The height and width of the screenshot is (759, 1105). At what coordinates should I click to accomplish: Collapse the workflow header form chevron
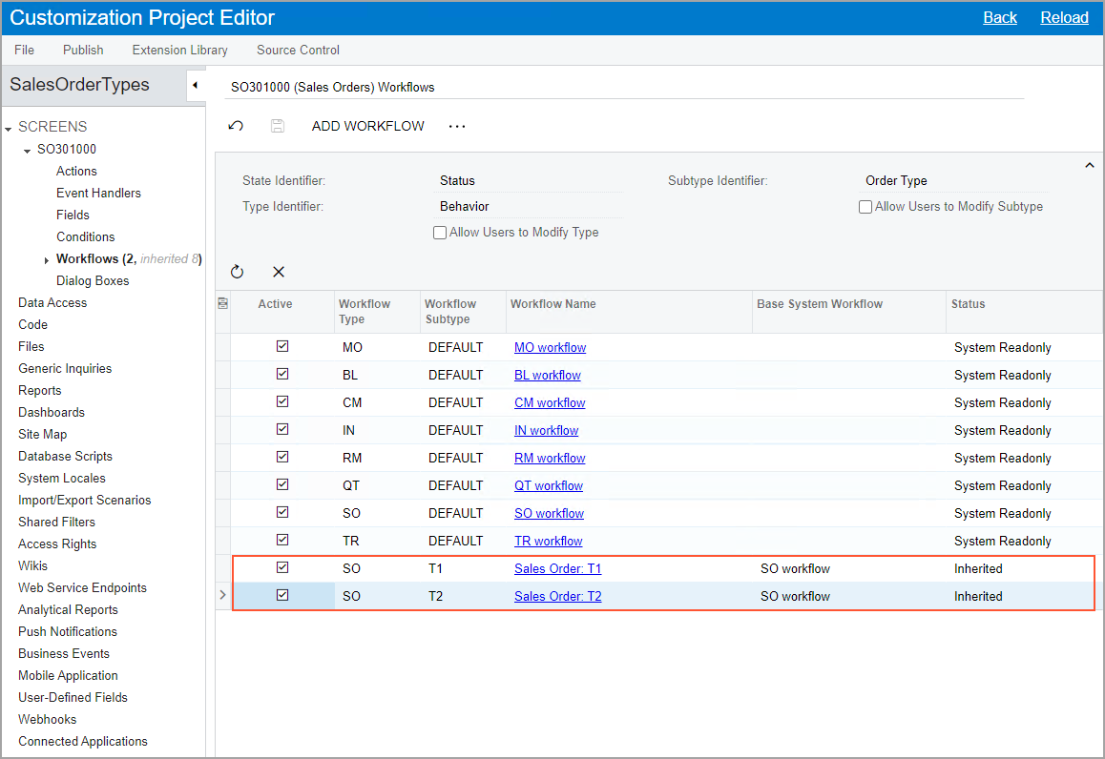pyautogui.click(x=1089, y=166)
